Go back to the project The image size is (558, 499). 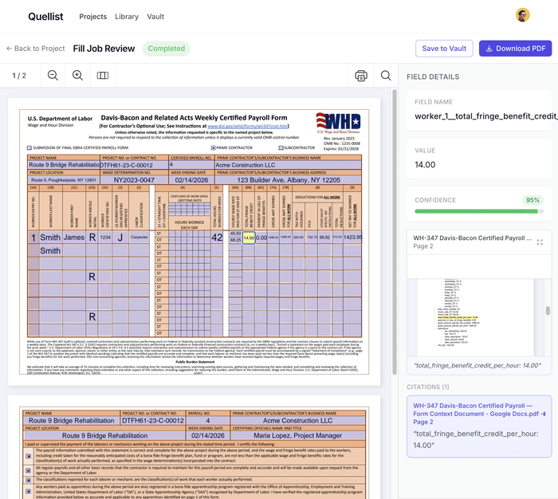[35, 49]
